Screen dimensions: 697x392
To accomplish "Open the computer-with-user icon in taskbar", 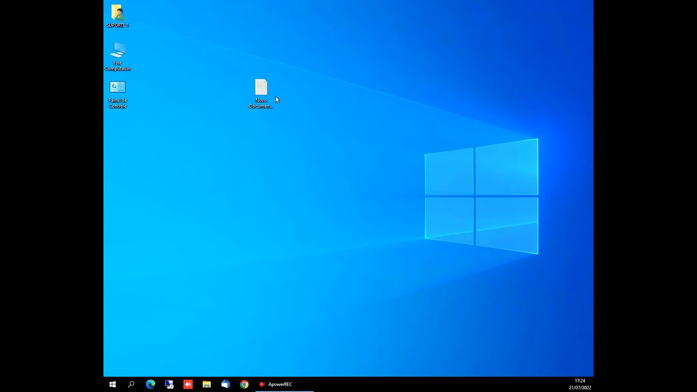I will pos(169,384).
